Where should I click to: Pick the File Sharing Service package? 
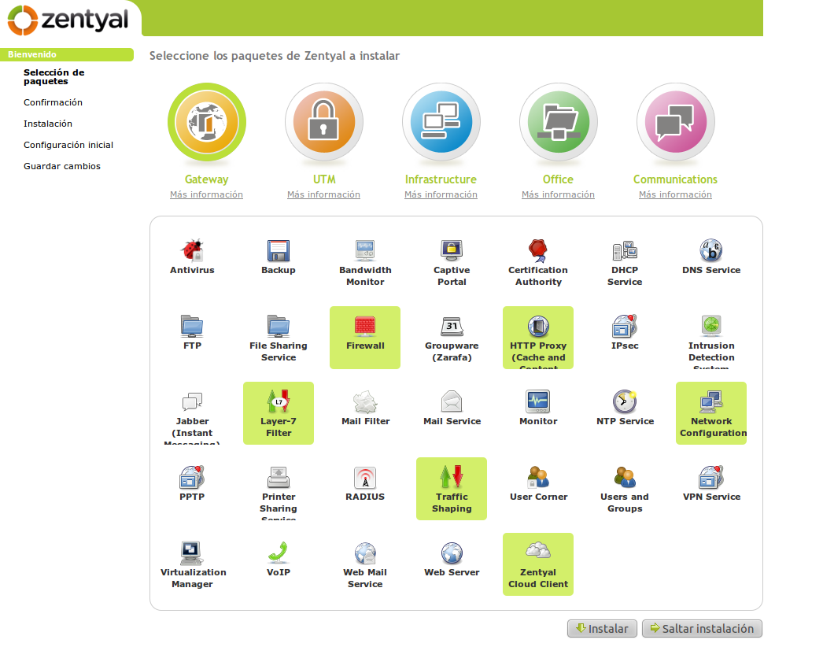(279, 337)
